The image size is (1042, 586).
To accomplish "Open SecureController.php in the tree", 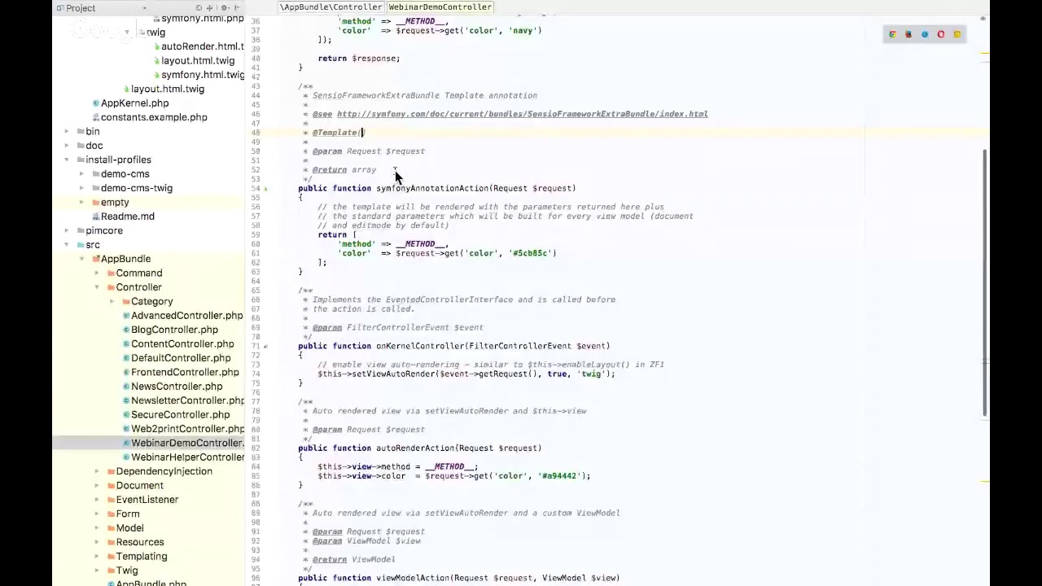I will pyautogui.click(x=181, y=415).
